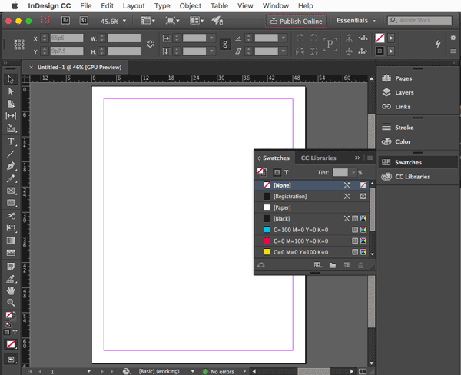Select the Untitled-1 document tab
This screenshot has height=375, width=461.
point(79,68)
